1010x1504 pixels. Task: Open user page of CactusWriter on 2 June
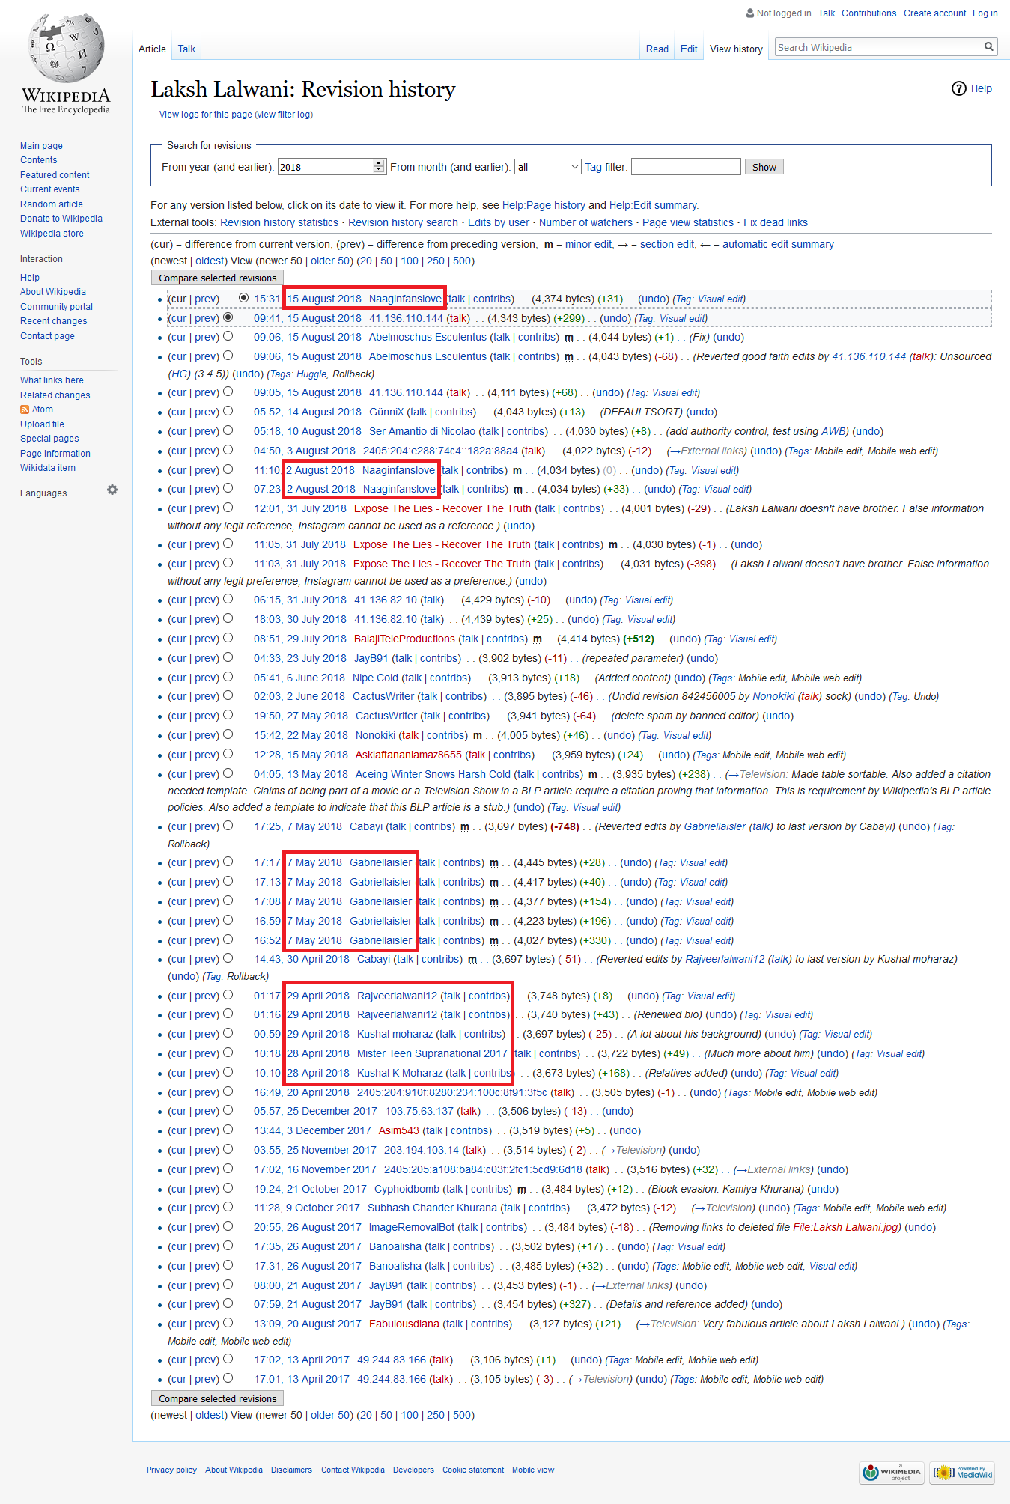tap(385, 696)
